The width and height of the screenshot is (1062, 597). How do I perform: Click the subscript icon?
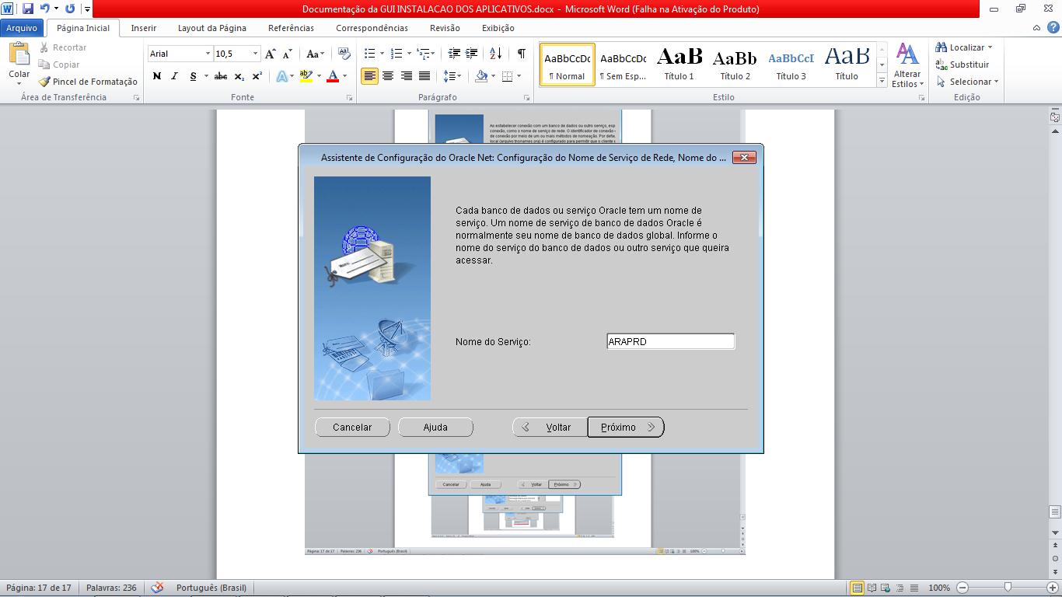coord(238,76)
